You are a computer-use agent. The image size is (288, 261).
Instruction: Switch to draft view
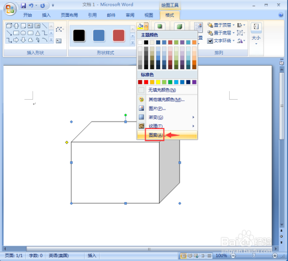coord(209,256)
